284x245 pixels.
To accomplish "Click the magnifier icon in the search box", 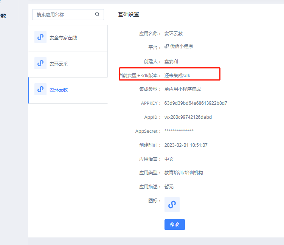I will tap(97, 14).
